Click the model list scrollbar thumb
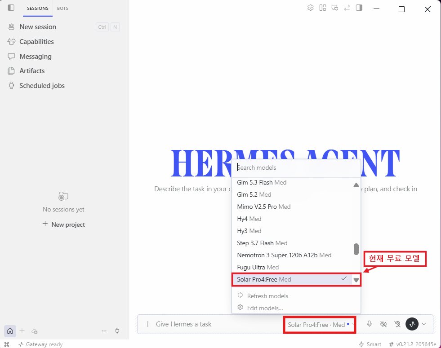The height and width of the screenshot is (348, 441). (356, 249)
